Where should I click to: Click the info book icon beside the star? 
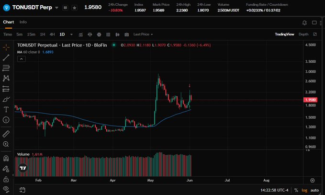pos(65,8)
